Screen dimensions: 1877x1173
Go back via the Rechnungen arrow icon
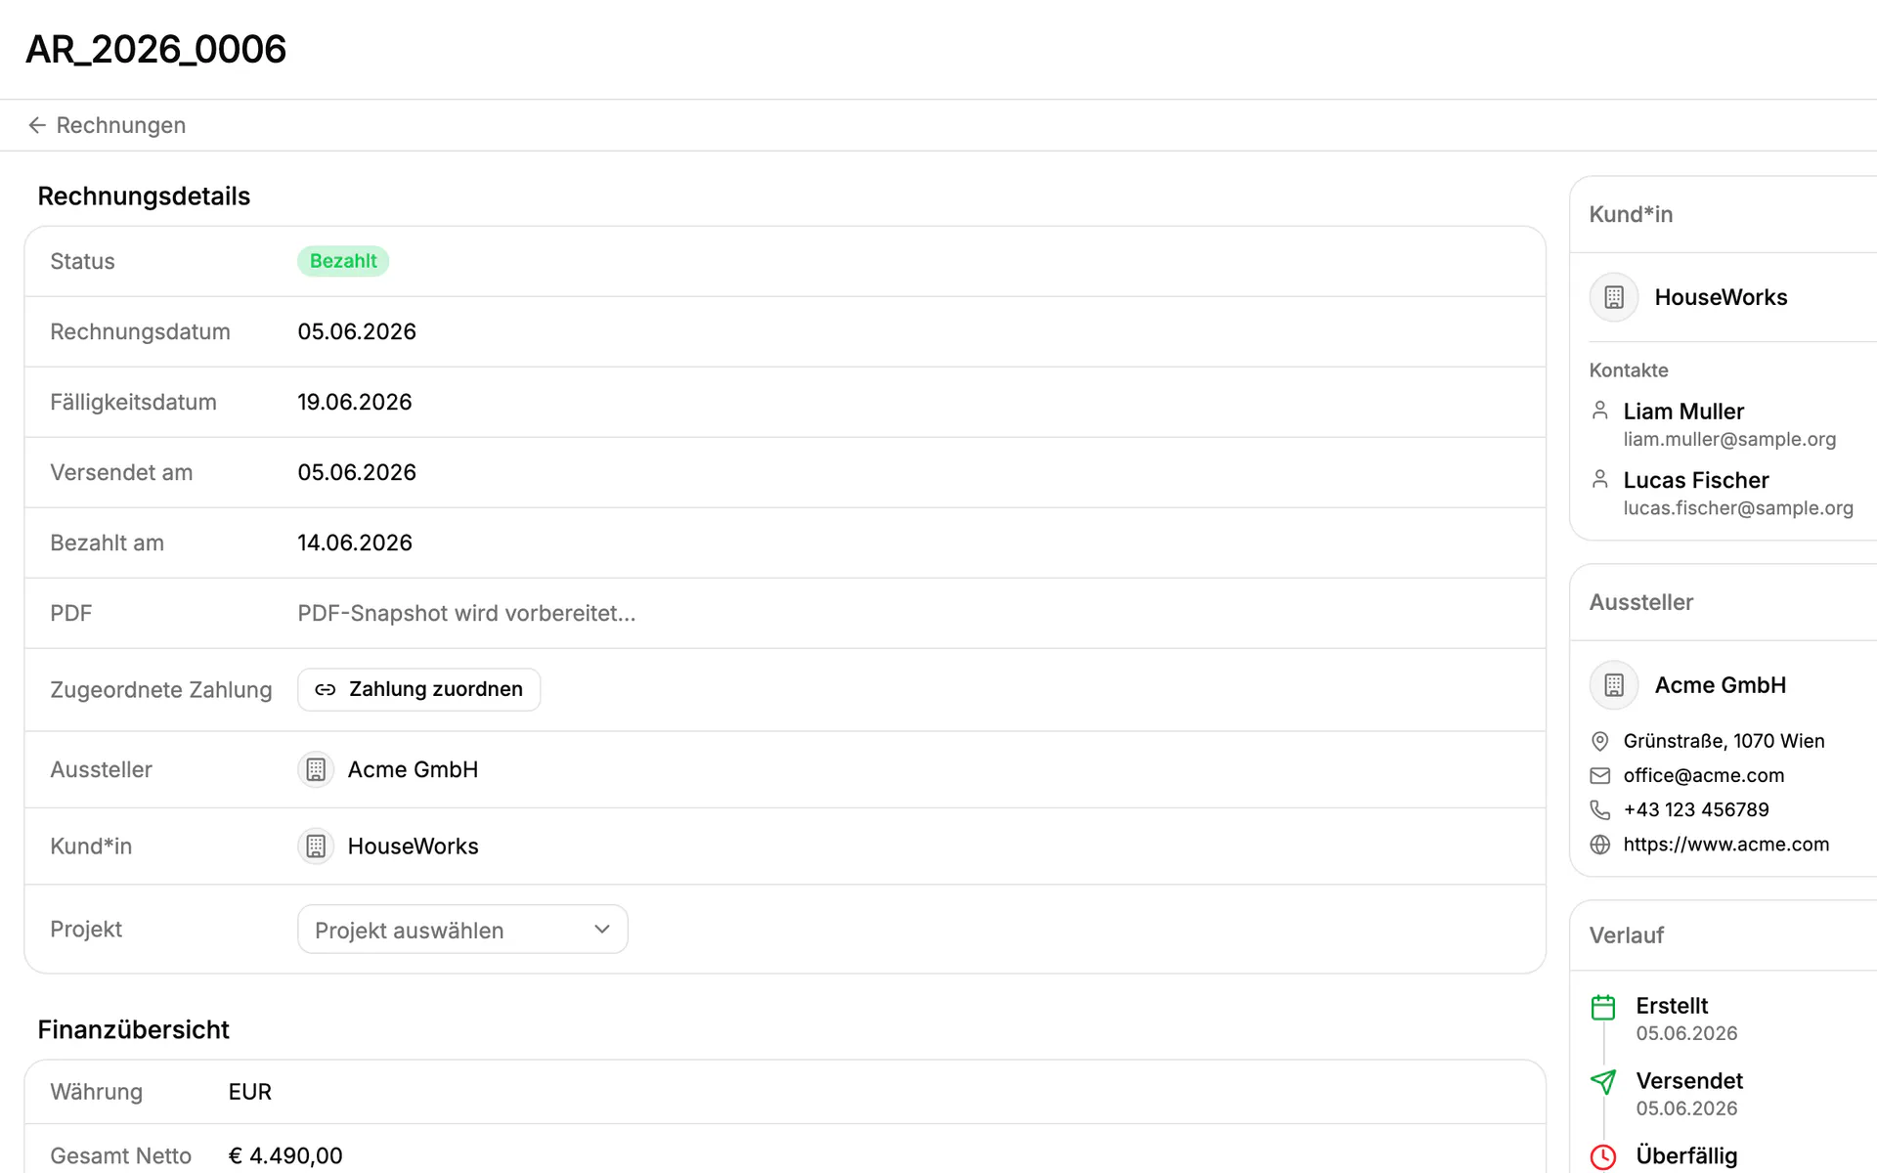37,125
